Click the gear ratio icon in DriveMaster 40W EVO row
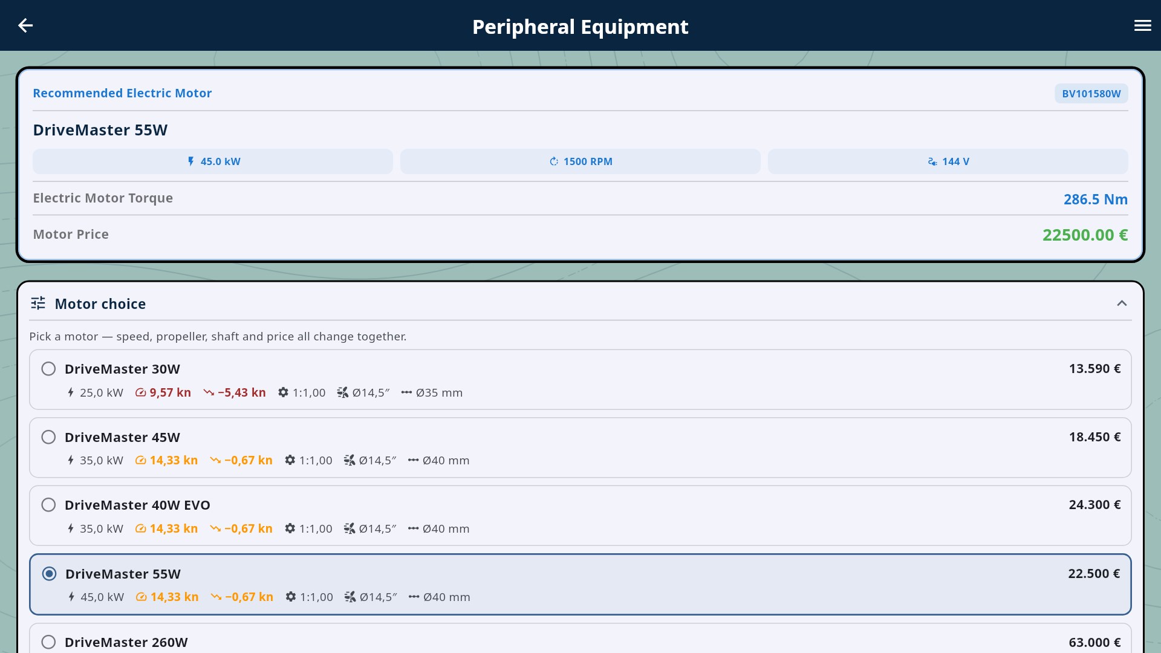Viewport: 1161px width, 653px height. pyautogui.click(x=290, y=528)
